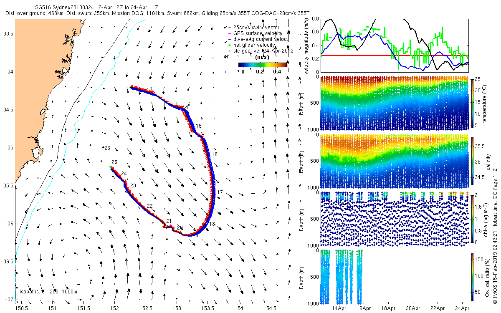The height and width of the screenshot is (313, 501).
Task: Click the day 24 marker on the glider track
Action: (124, 174)
